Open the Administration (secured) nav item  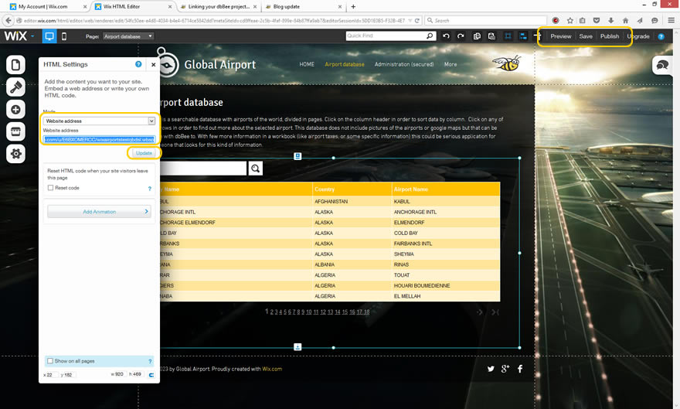(x=404, y=64)
